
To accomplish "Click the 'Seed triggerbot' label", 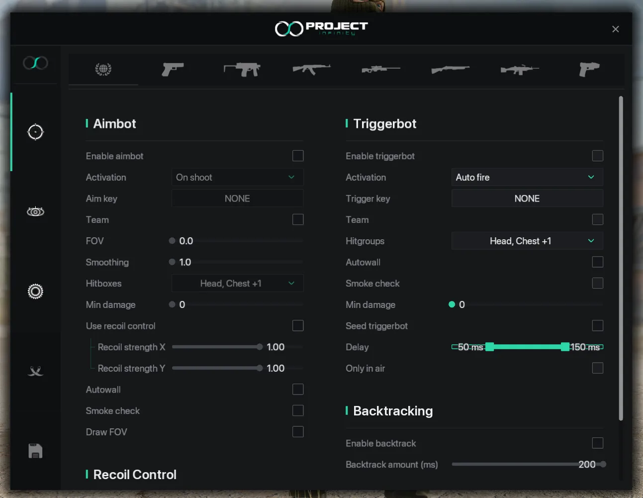I will tap(376, 326).
